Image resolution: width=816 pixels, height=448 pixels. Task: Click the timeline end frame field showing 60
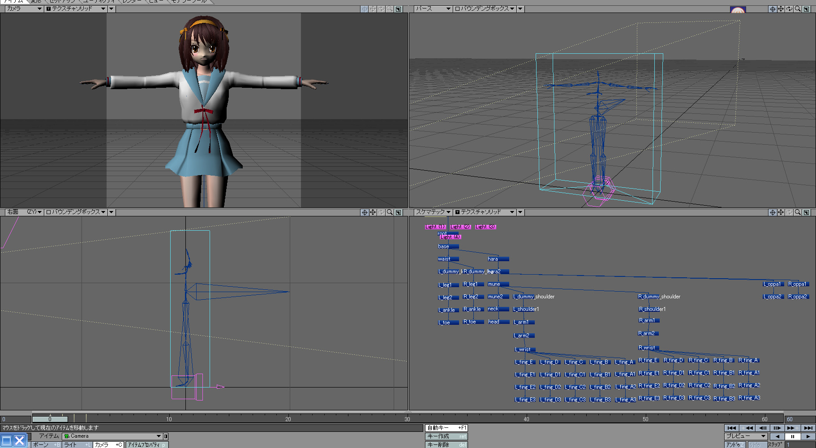click(800, 419)
